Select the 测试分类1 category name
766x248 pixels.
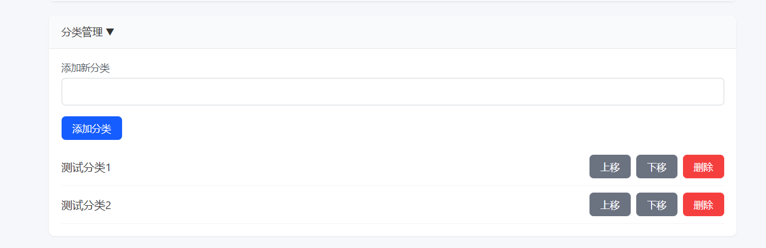click(x=86, y=167)
